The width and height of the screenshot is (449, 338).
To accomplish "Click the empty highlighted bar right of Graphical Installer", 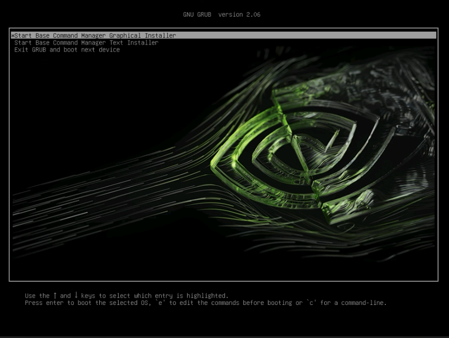I will click(307, 36).
